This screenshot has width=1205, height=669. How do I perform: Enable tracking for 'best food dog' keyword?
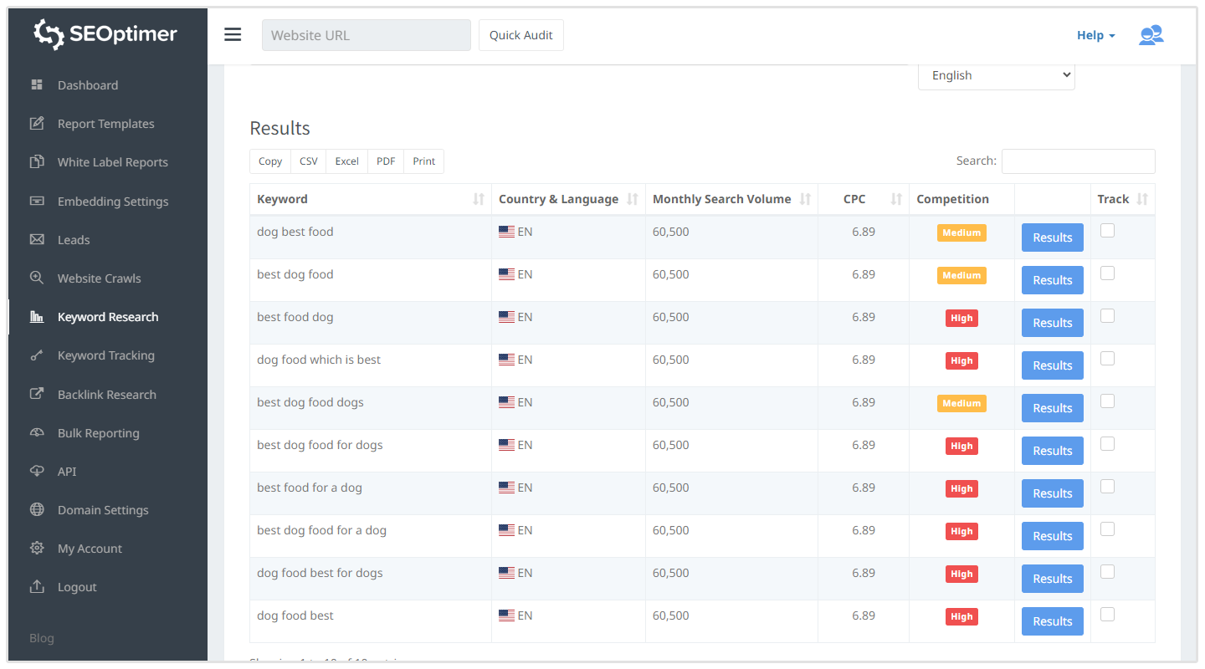[1107, 316]
